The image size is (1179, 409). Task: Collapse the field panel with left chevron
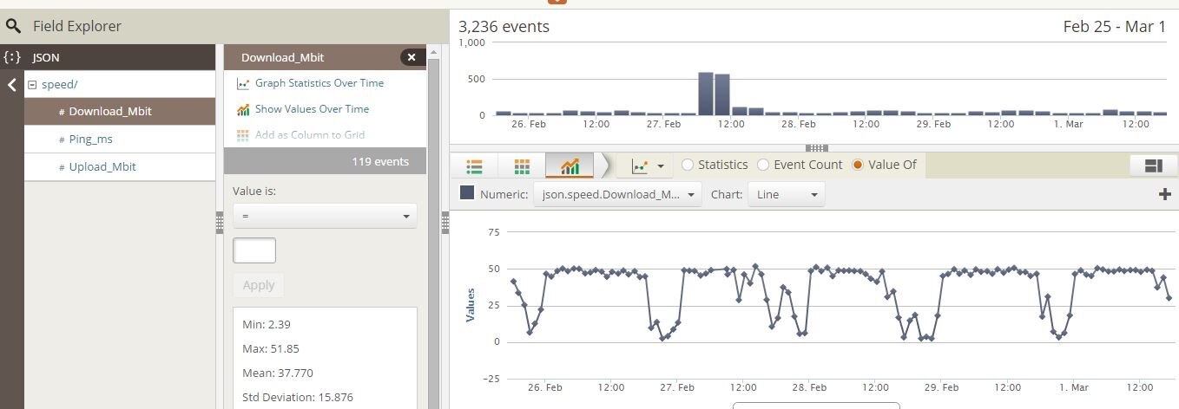[12, 85]
